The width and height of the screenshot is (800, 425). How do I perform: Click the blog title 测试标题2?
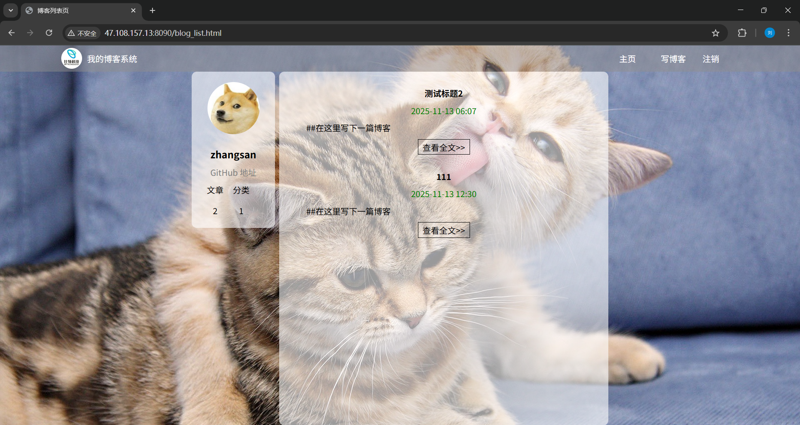(x=444, y=94)
